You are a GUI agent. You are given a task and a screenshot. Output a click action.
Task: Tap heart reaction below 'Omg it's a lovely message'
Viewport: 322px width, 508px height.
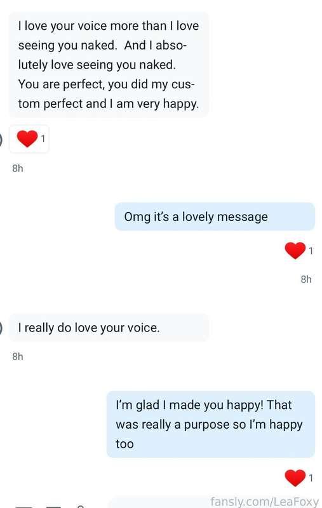[x=295, y=250]
